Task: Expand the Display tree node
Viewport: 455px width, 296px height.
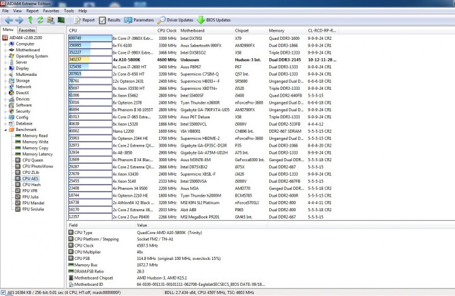Action: tap(6, 68)
